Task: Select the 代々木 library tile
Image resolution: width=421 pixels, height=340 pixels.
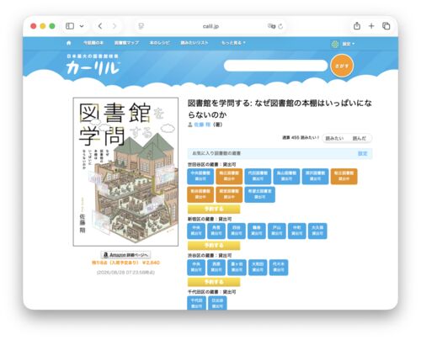Action: click(279, 267)
